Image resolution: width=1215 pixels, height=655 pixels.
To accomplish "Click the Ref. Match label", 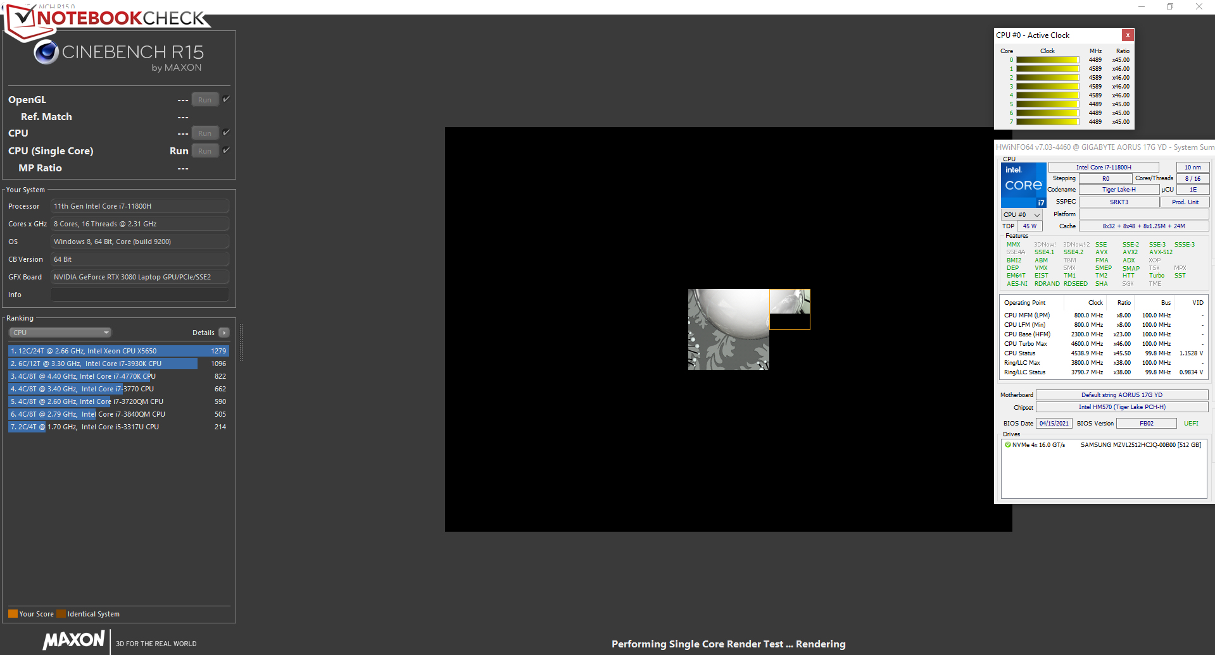I will [46, 117].
